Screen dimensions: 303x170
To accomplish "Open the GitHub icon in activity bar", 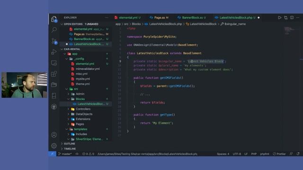I will tap(54, 107).
